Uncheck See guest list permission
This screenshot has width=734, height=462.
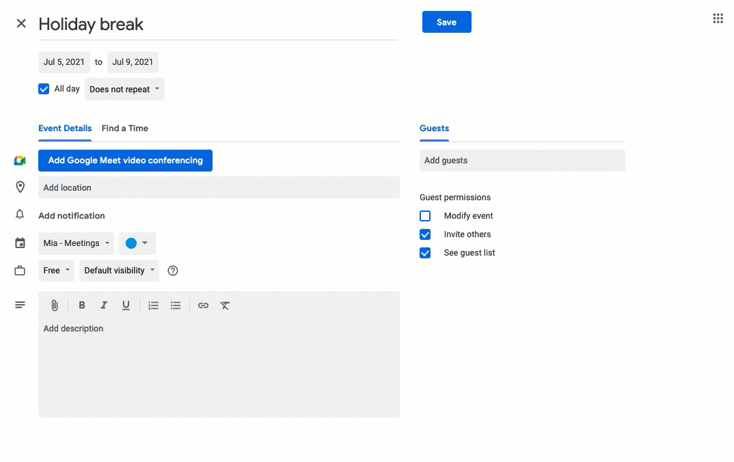point(425,253)
